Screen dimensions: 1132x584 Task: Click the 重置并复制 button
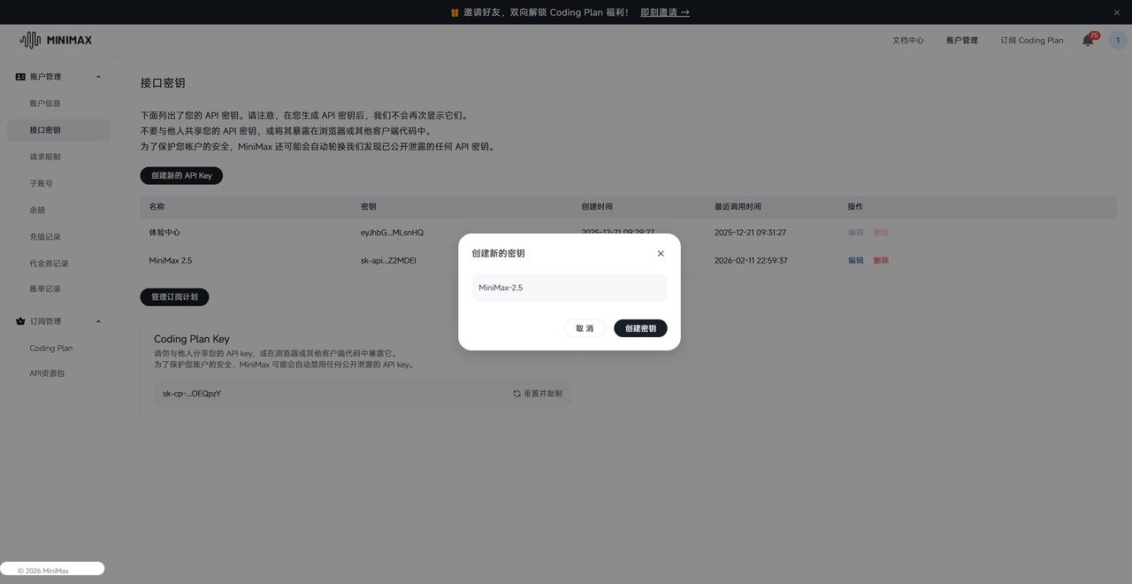[x=538, y=394]
